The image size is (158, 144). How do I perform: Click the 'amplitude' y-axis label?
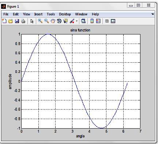coord(10,81)
